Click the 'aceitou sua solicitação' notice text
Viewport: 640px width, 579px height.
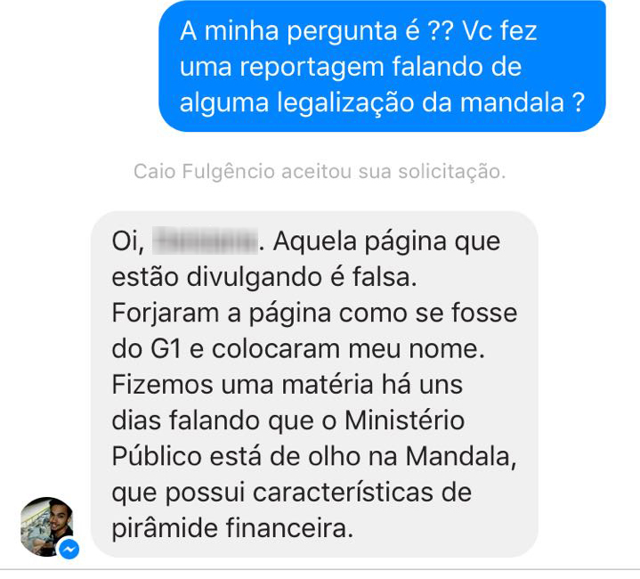pos(393,172)
